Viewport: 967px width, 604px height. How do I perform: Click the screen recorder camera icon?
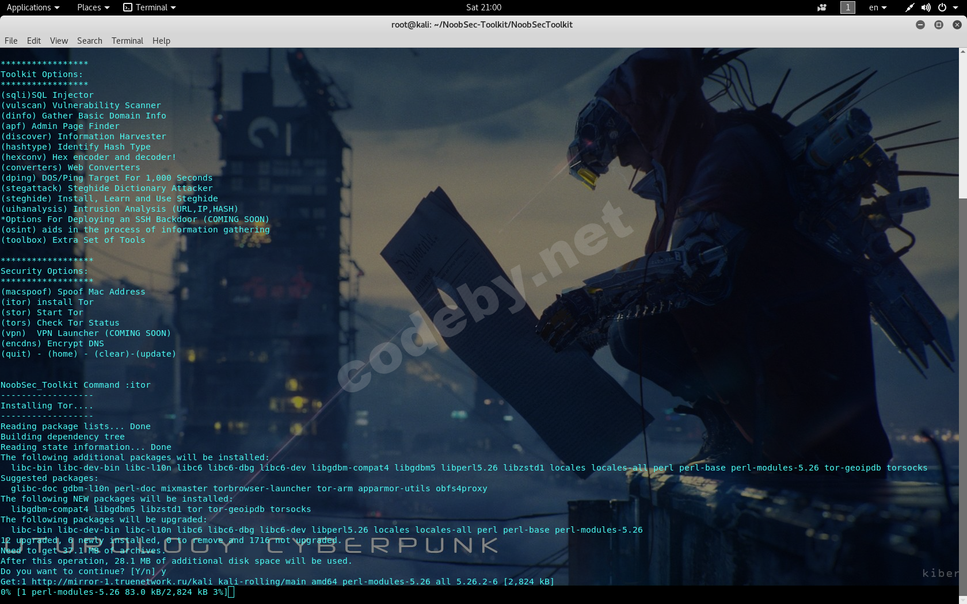tap(821, 7)
